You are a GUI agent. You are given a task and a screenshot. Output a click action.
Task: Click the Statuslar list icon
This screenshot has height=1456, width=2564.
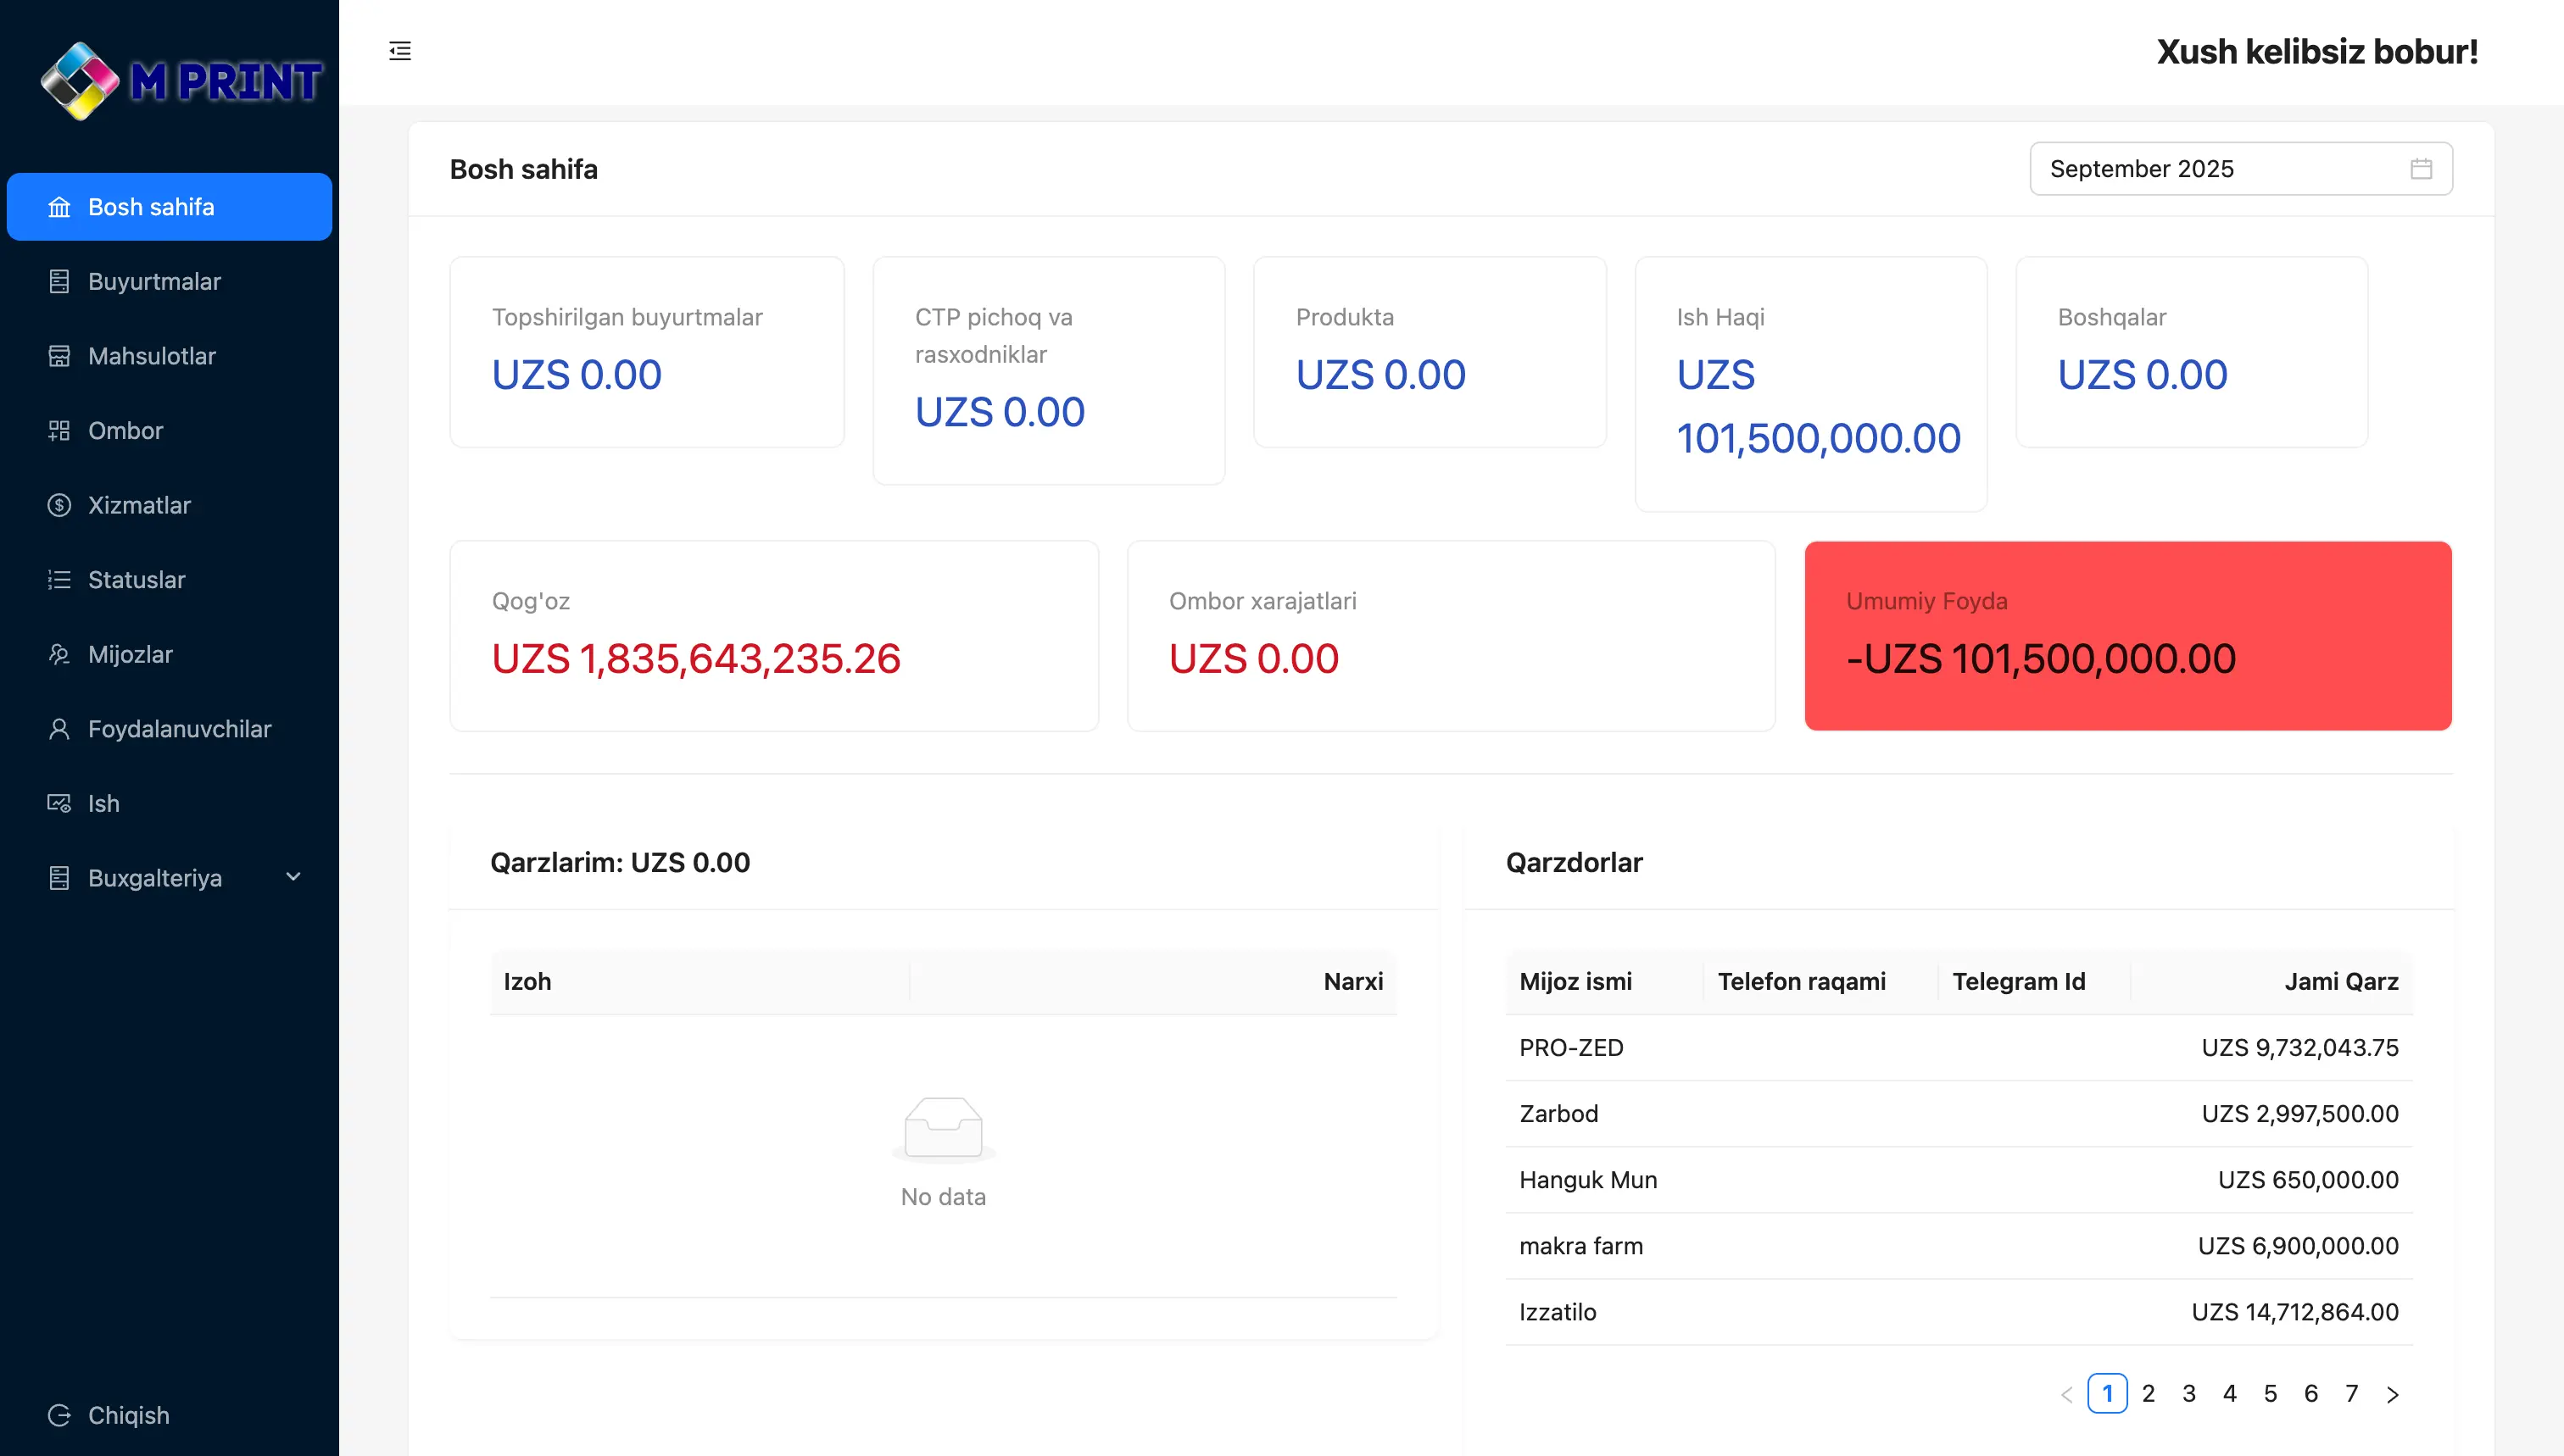59,579
